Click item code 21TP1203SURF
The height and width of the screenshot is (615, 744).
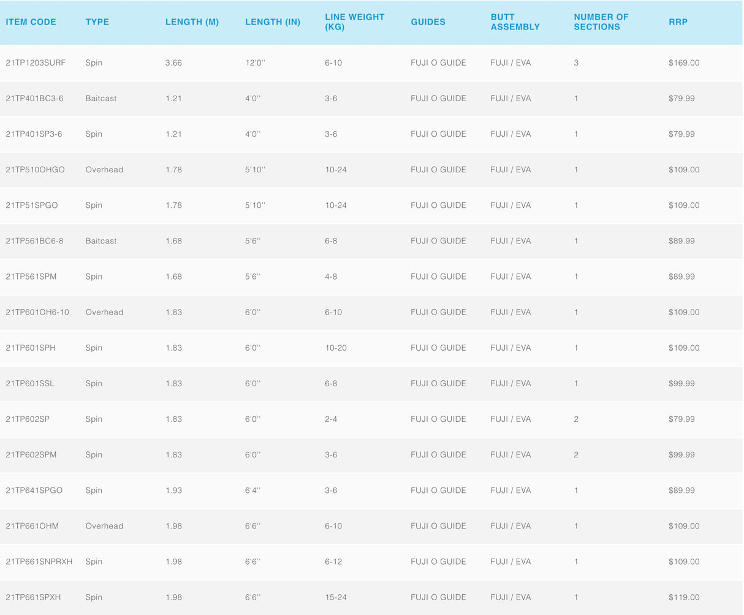click(x=36, y=63)
